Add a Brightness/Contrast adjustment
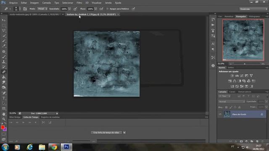The width and height of the screenshot is (269, 151). pos(232,75)
